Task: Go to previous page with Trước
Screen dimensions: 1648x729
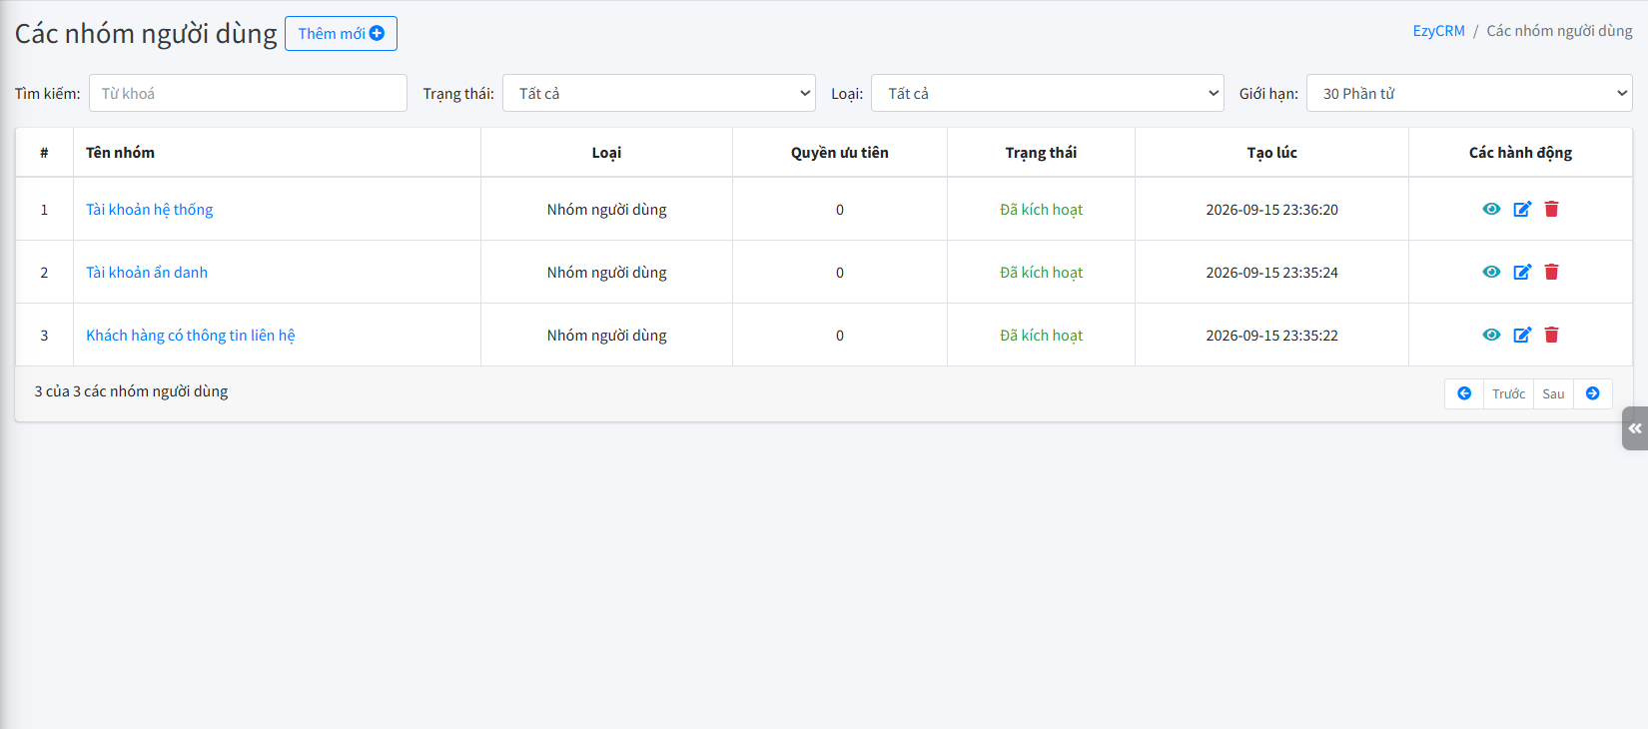Action: pos(1508,393)
